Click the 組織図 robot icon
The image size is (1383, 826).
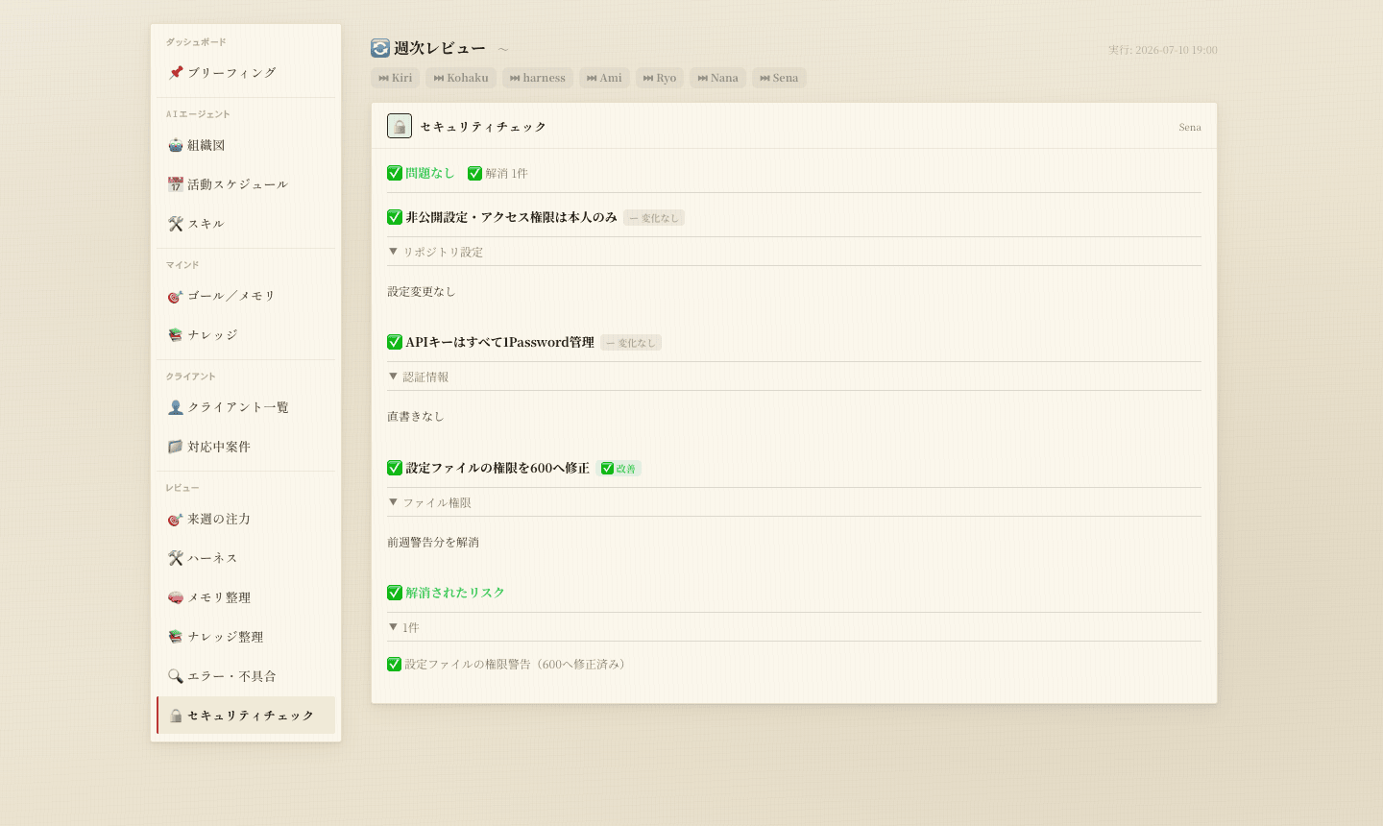click(x=176, y=145)
